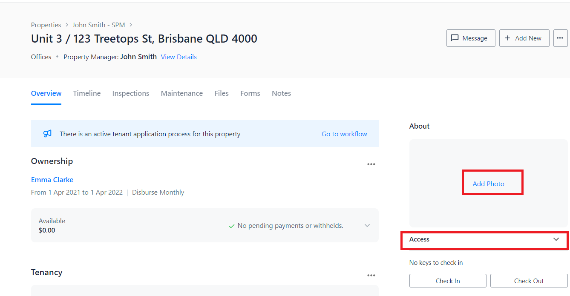Follow the Go to workflow link
Viewport: 570px width, 296px height.
pos(344,134)
